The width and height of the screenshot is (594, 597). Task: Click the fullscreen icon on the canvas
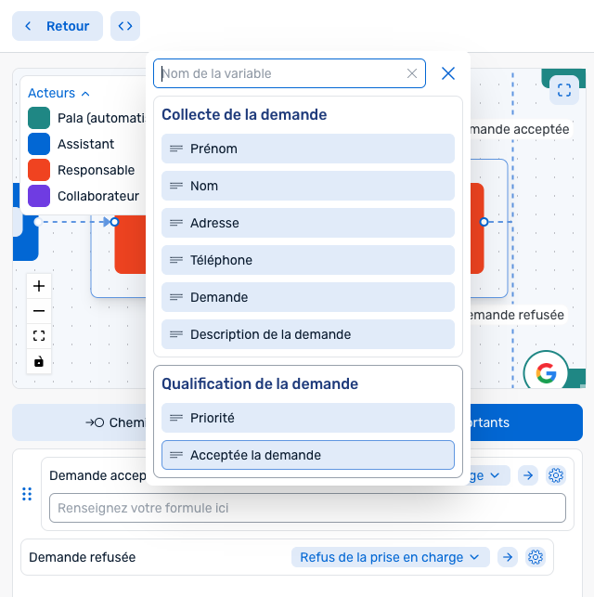click(563, 90)
